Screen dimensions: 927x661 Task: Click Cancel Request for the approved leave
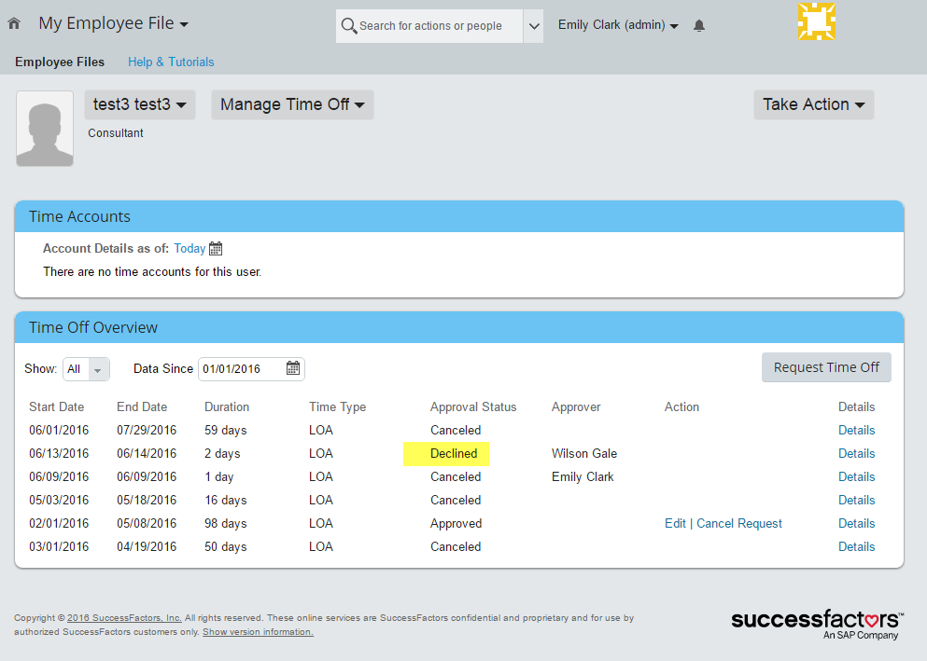[739, 524]
